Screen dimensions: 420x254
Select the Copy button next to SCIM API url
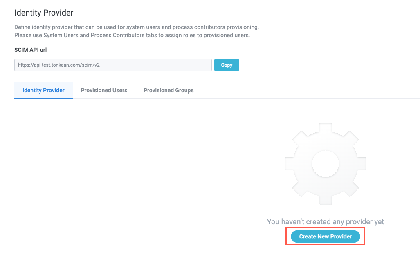[227, 65]
